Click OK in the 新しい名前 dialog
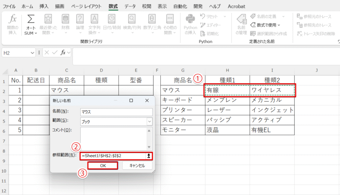 tap(103, 166)
